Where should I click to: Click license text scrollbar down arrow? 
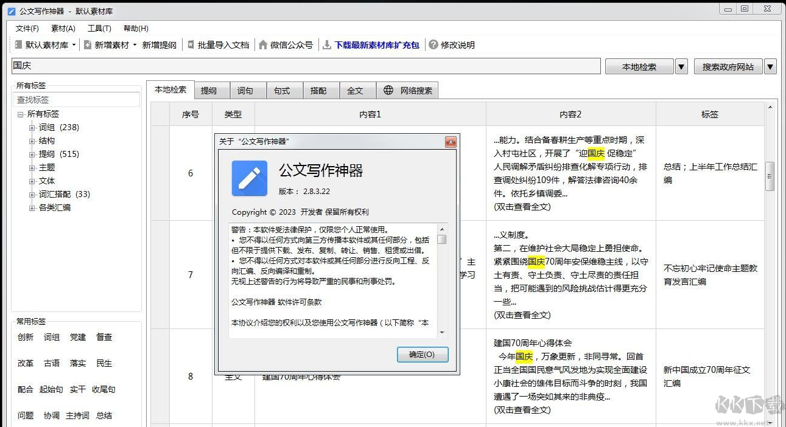click(x=442, y=333)
